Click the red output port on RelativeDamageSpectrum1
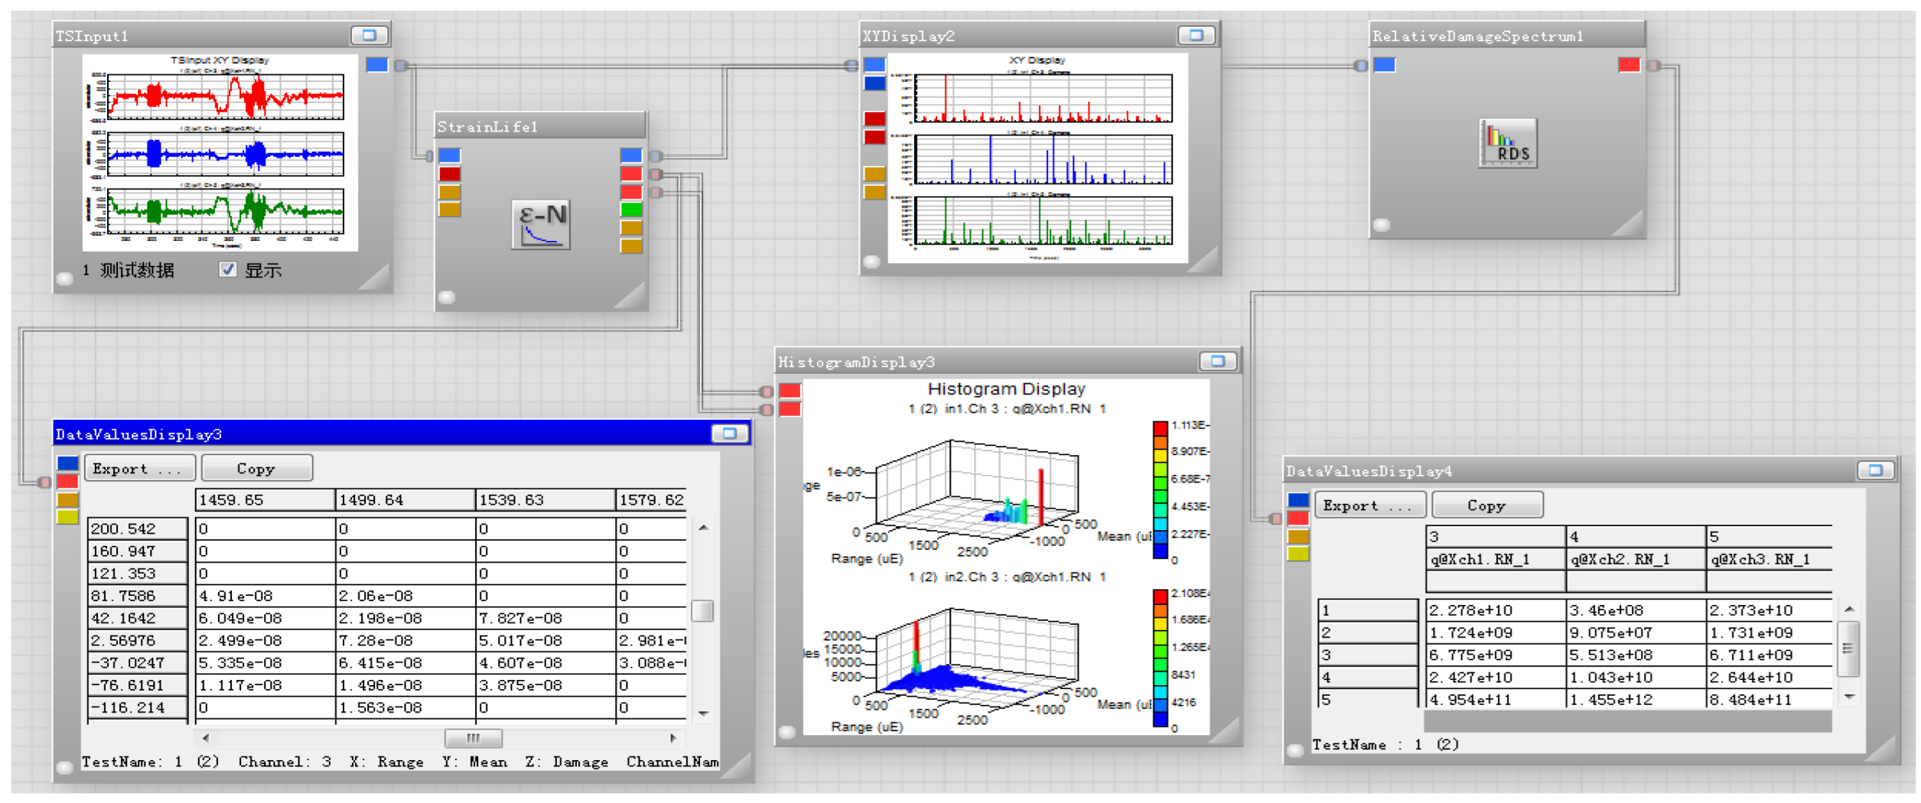Viewport: 1921px width, 803px height. 1628,65
